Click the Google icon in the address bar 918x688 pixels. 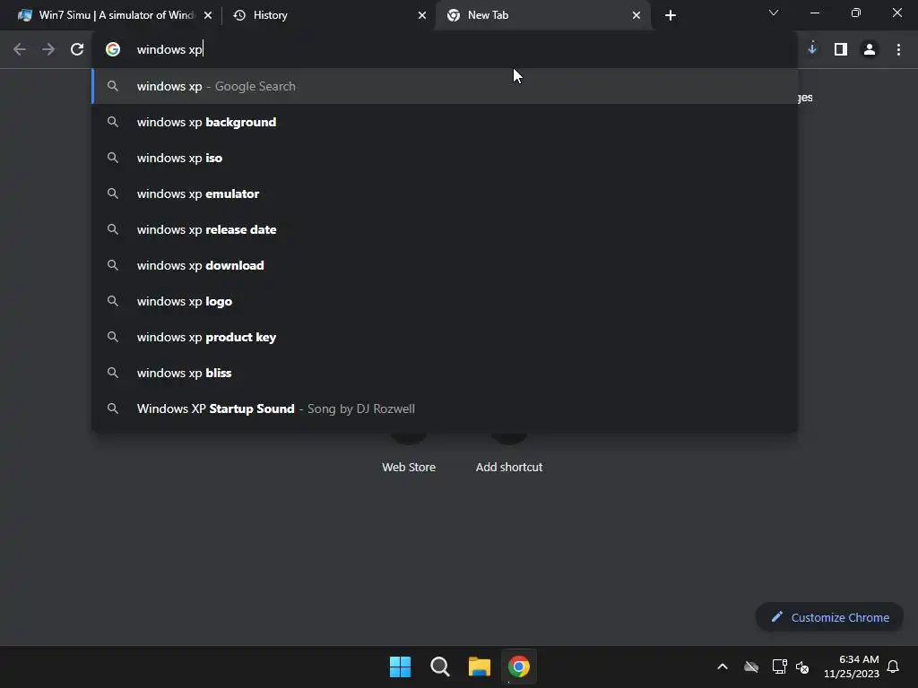(x=113, y=49)
